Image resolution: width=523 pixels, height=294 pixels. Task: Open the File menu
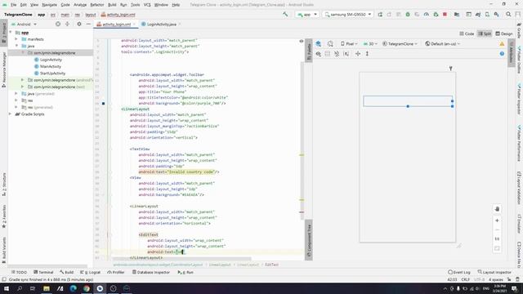point(13,5)
